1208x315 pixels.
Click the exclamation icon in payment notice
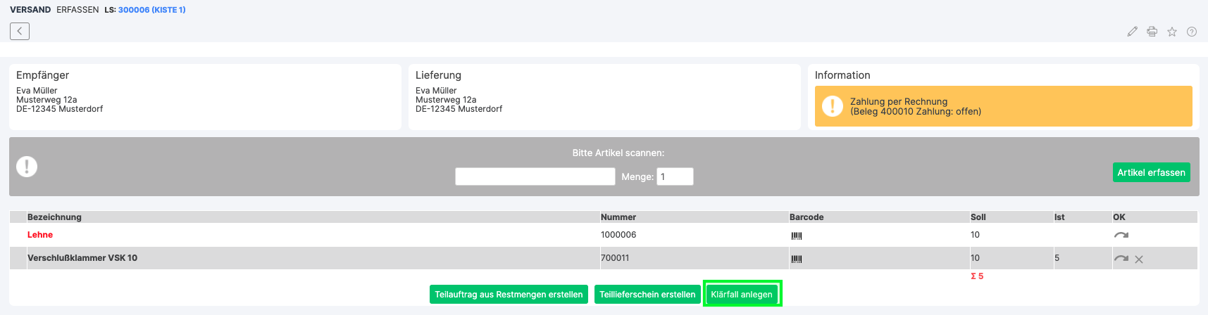(833, 106)
